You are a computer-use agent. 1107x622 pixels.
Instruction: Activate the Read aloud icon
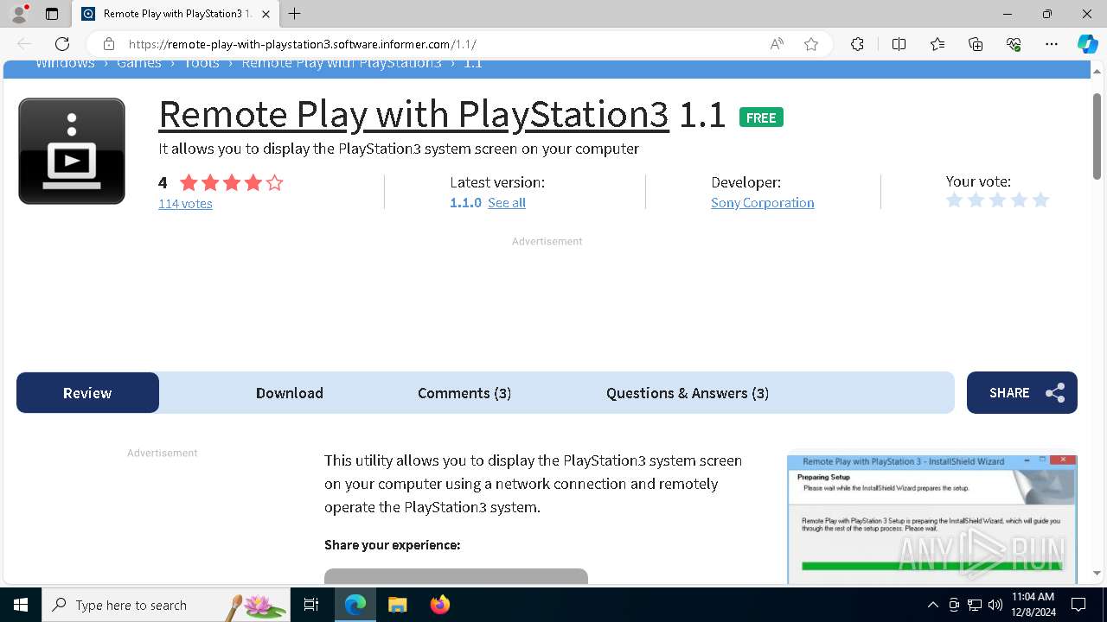[777, 44]
